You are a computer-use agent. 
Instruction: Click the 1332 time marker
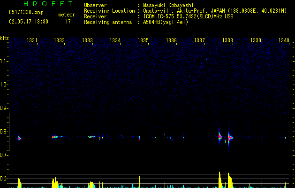click(x=59, y=40)
